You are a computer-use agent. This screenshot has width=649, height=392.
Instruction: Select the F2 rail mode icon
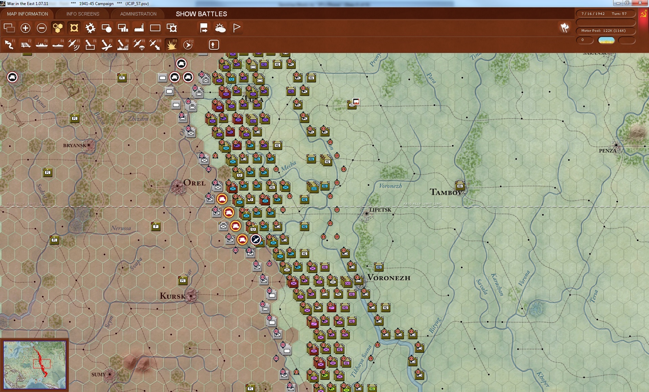point(25,45)
